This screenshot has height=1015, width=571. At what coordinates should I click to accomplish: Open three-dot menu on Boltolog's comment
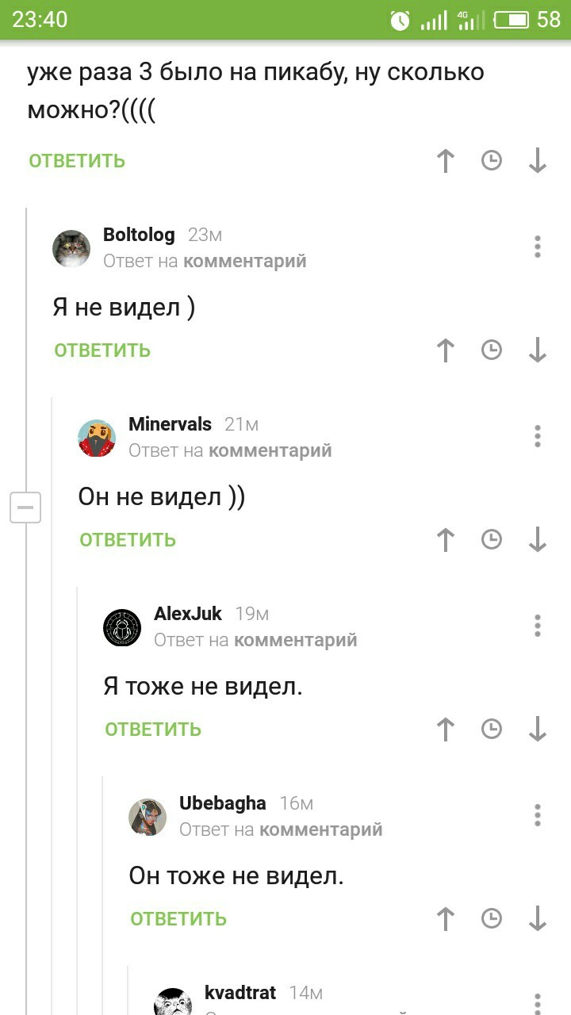tap(538, 247)
